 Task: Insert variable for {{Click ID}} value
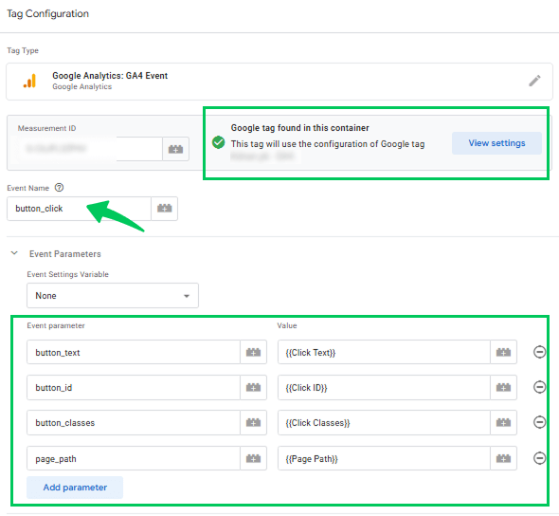click(x=503, y=387)
